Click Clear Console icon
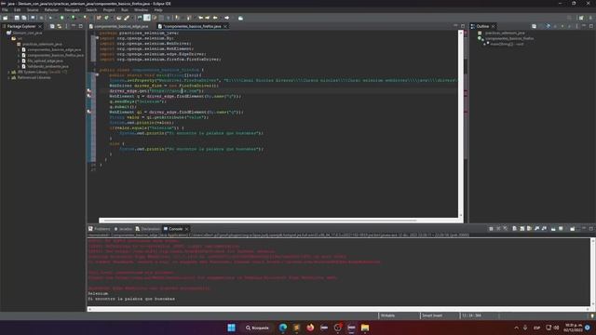Screen dimensions: 596x335 pos(515,229)
